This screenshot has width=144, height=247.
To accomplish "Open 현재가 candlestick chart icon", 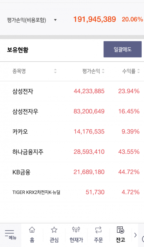I will pos(76,230).
